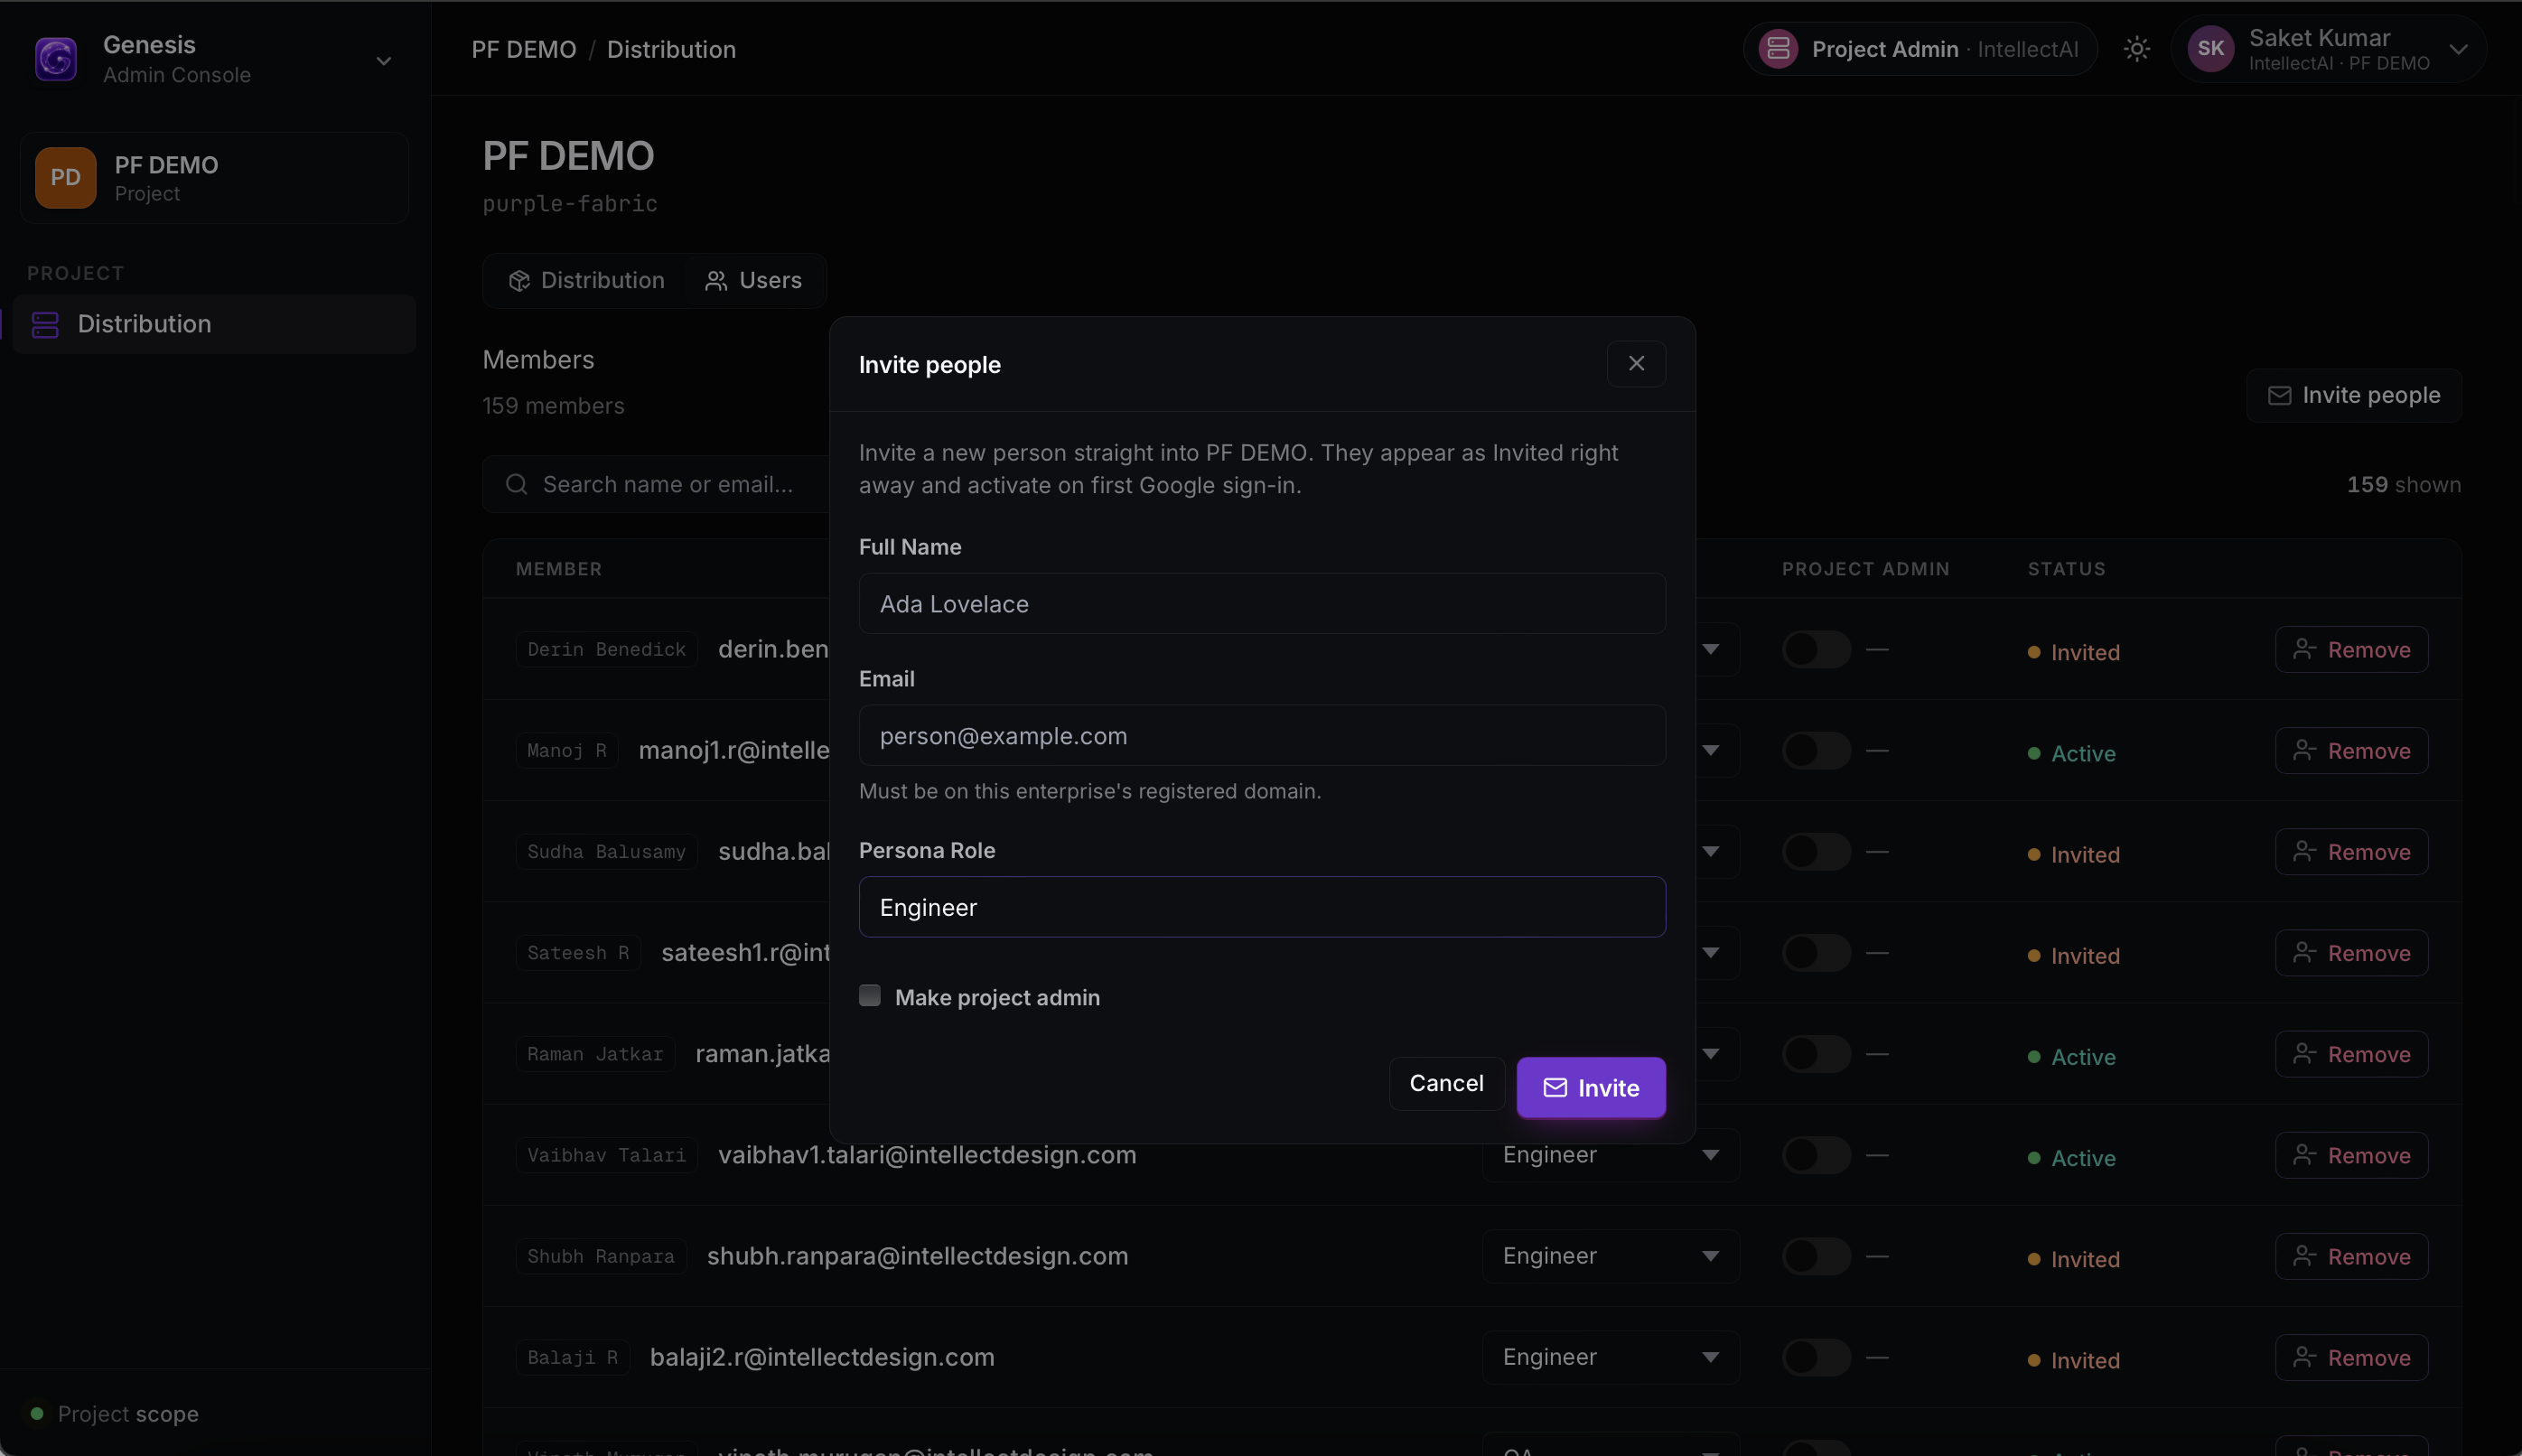Click the PF DEMO breadcrumb
The height and width of the screenshot is (1456, 2522).
524,49
